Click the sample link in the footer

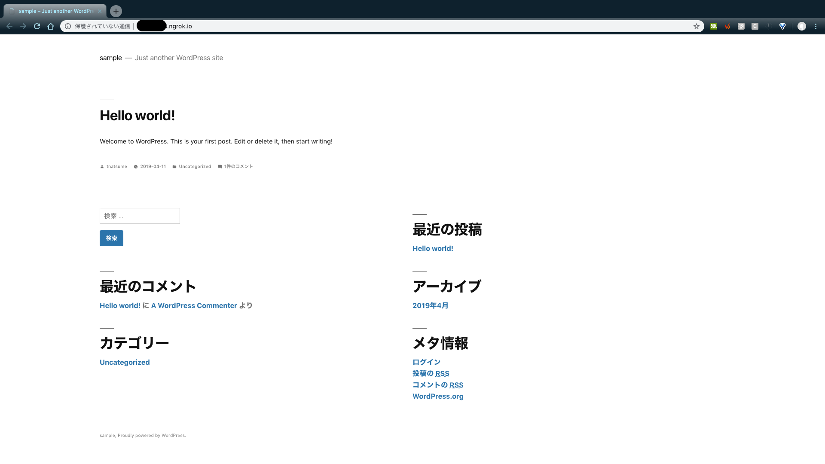tap(107, 435)
